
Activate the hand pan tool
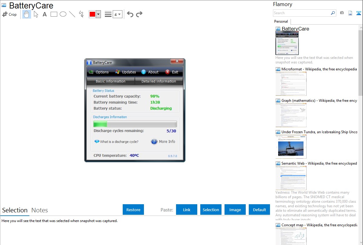click(27, 14)
